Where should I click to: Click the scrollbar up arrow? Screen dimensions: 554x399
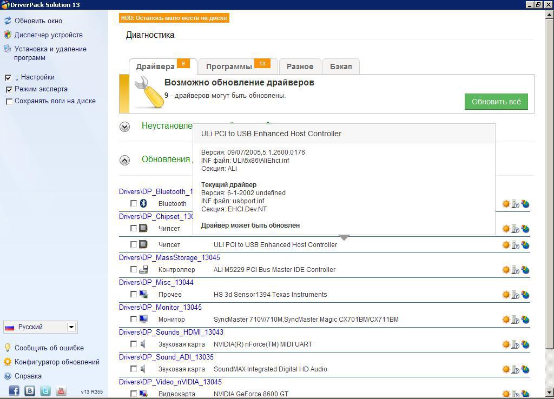550,15
